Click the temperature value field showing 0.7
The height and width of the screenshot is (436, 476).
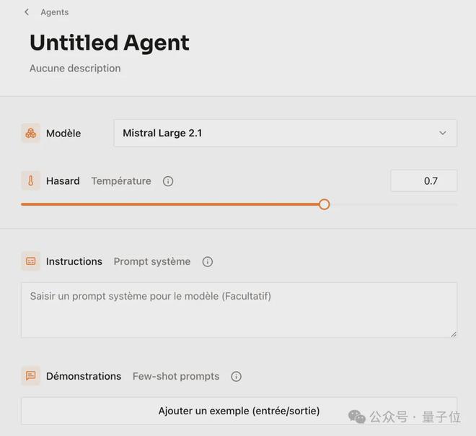coord(423,181)
